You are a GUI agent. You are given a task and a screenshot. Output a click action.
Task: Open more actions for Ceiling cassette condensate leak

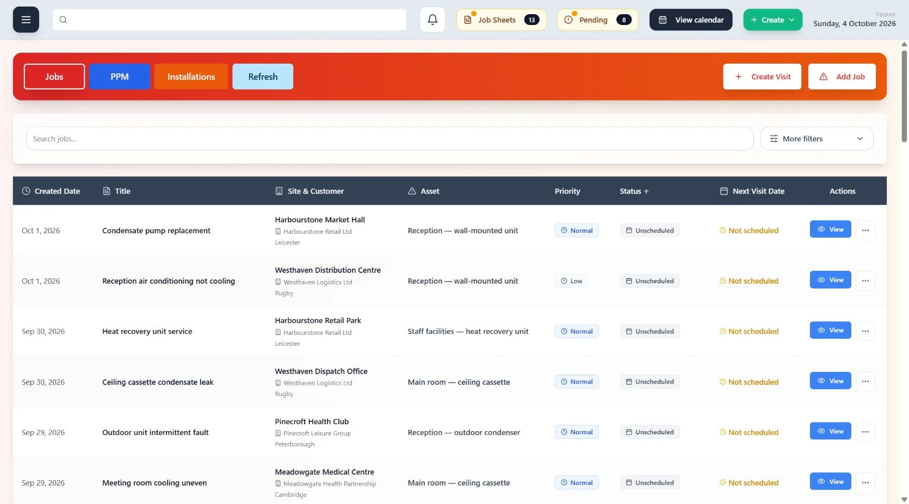pos(865,381)
